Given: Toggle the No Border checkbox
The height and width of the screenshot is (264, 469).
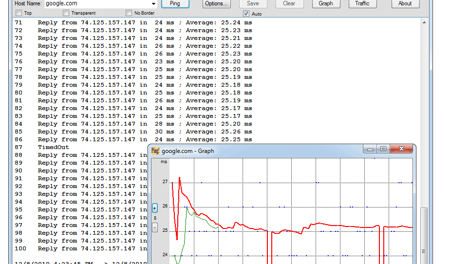Looking at the screenshot, I should pos(129,13).
